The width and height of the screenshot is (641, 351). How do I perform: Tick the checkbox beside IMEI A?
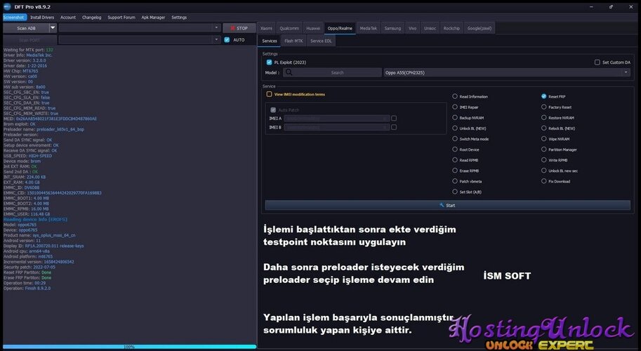click(394, 118)
